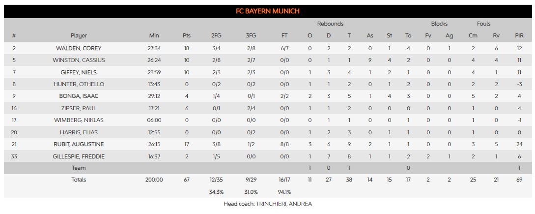Click head coach Trinchieri, Andrea
The width and height of the screenshot is (535, 214).
click(x=268, y=204)
